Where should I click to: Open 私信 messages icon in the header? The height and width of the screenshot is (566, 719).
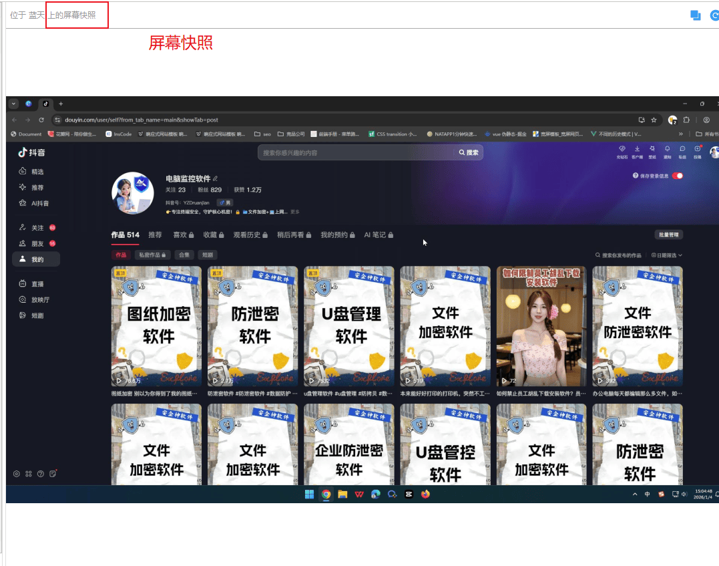point(682,149)
